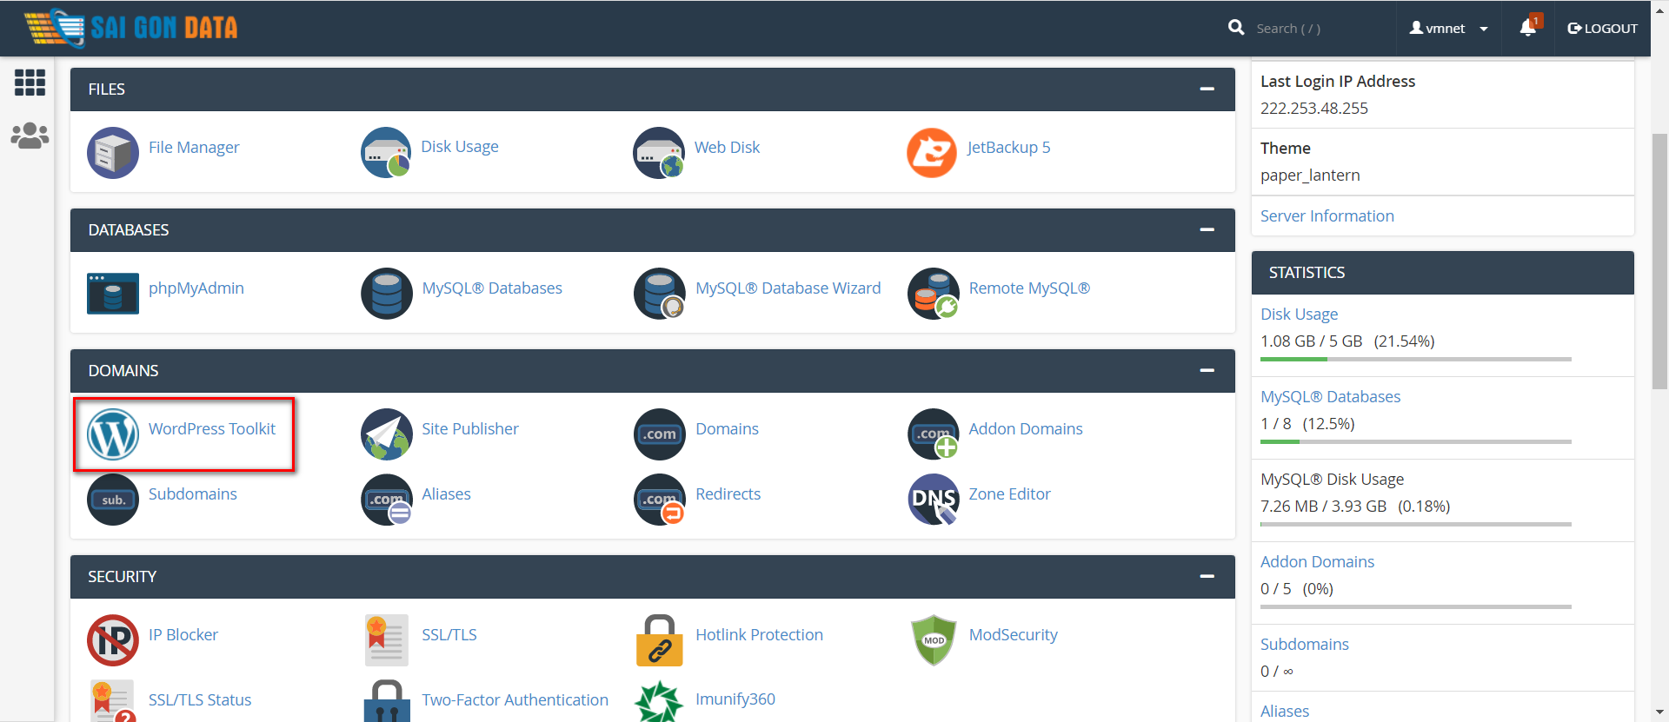Click the Addon Domains progress bar
This screenshot has width=1669, height=722.
click(x=1415, y=606)
